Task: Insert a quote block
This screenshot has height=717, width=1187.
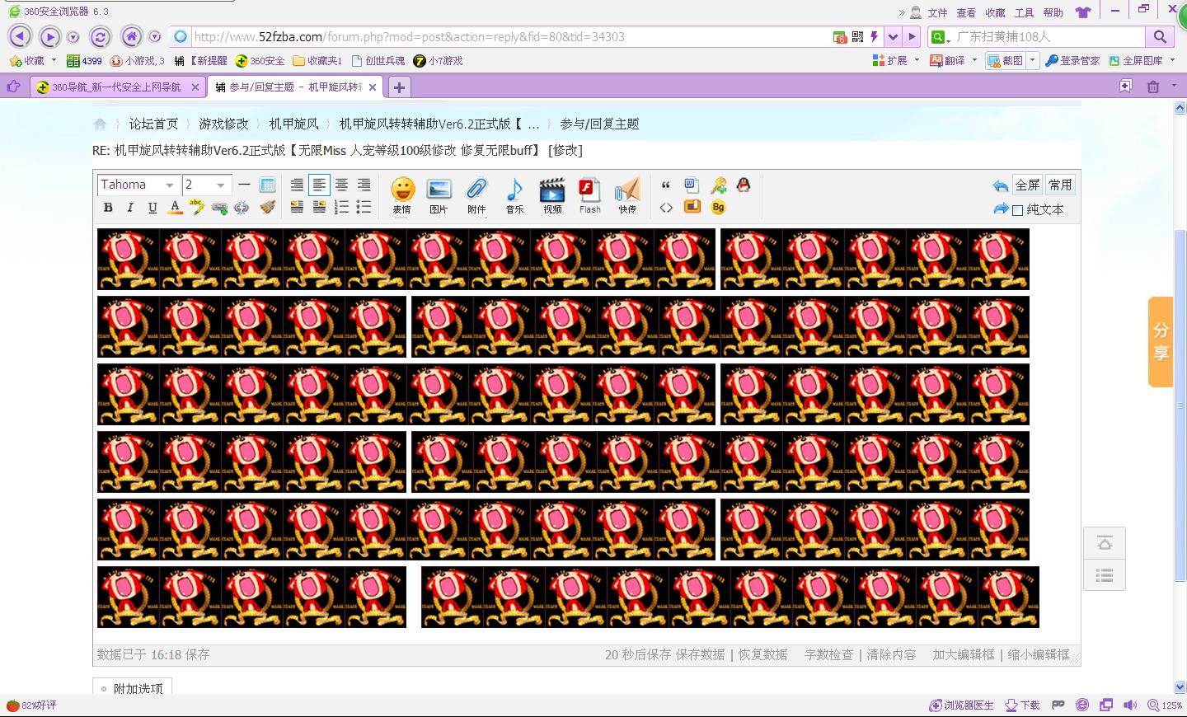Action: (x=666, y=185)
